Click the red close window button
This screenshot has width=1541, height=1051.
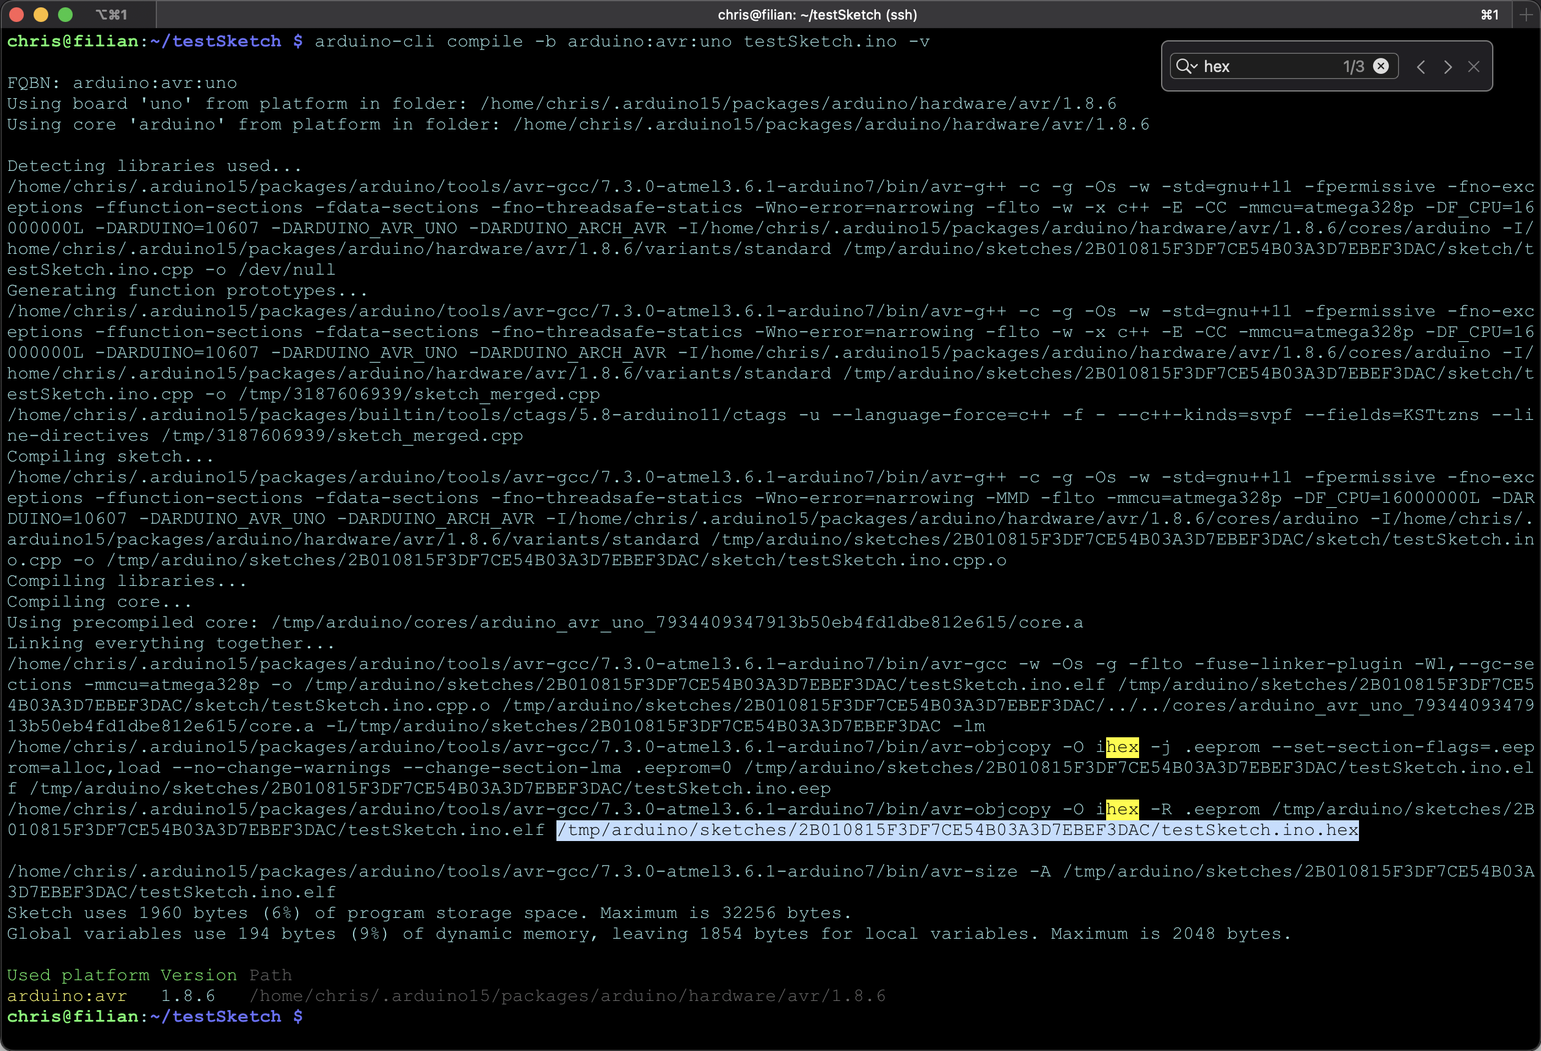tap(17, 15)
